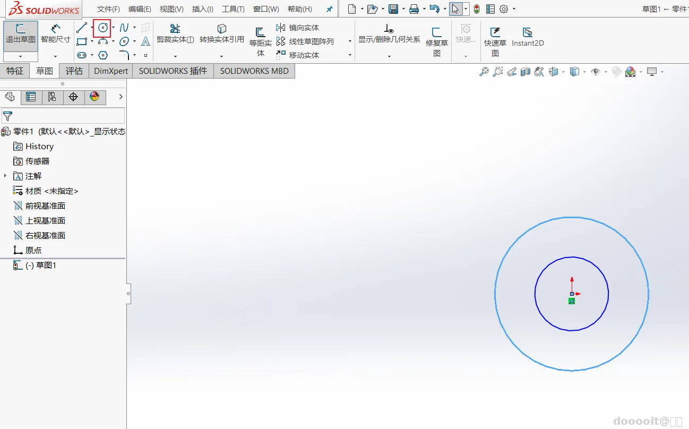Viewport: 689px width, 429px height.
Task: Open the 工具(T) menu
Action: pyautogui.click(x=233, y=9)
